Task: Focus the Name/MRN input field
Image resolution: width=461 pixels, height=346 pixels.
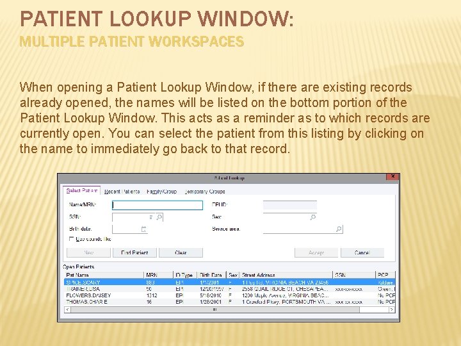Action: pyautogui.click(x=158, y=205)
